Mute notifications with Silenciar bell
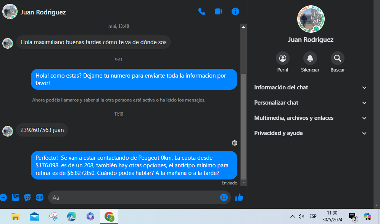The image size is (380, 224). [x=310, y=58]
